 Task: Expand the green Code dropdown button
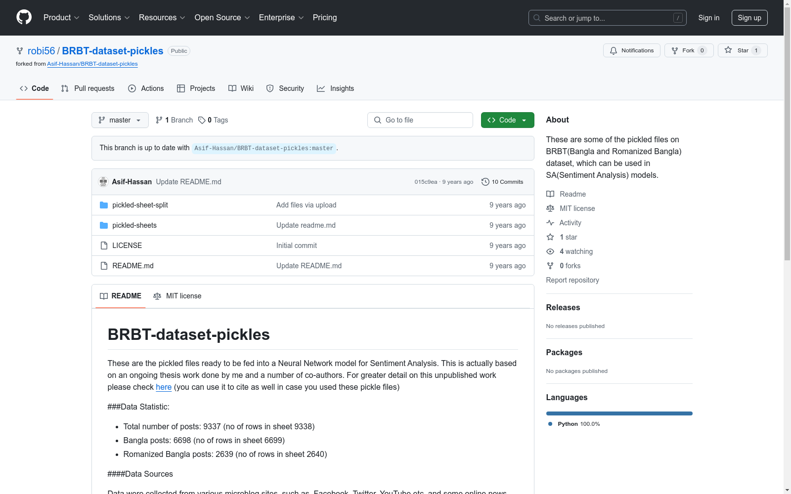(508, 120)
